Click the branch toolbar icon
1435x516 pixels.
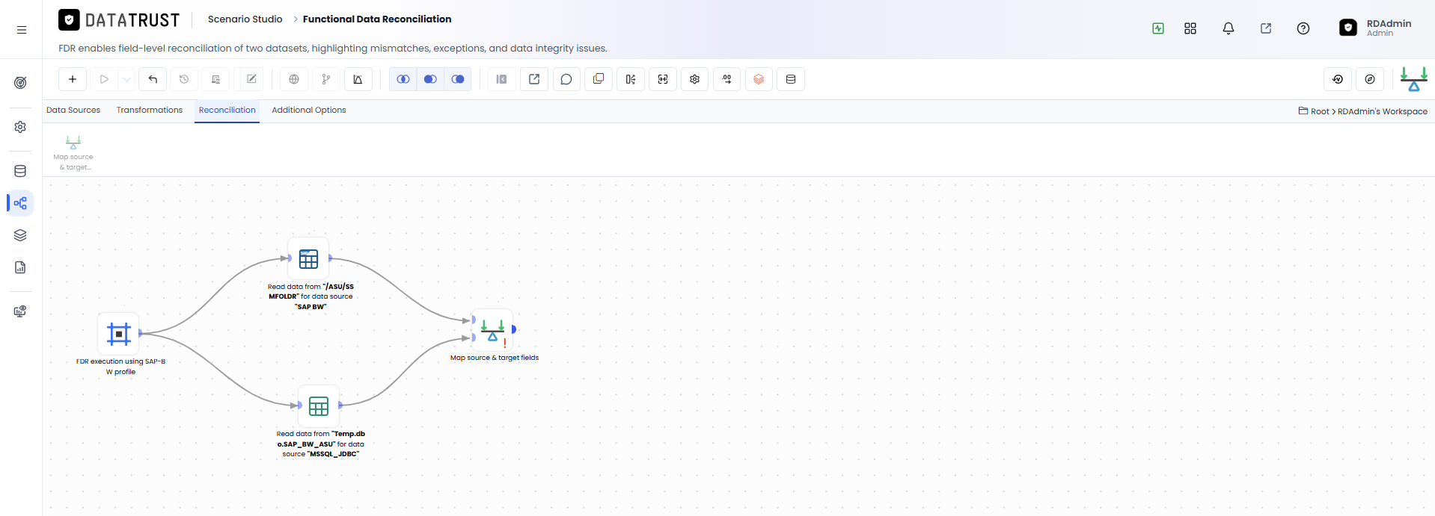[x=325, y=79]
